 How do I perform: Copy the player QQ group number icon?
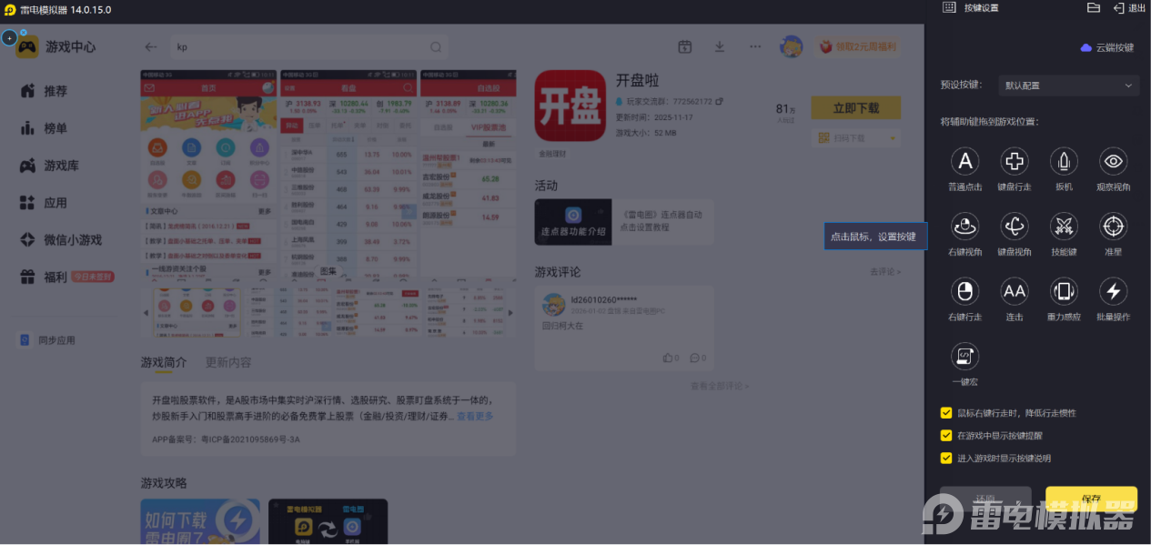719,102
